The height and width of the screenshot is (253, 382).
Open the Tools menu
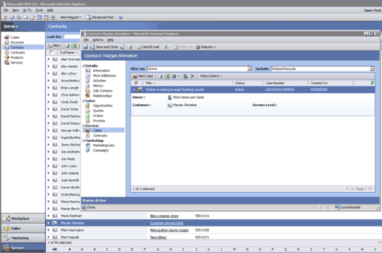(x=39, y=10)
